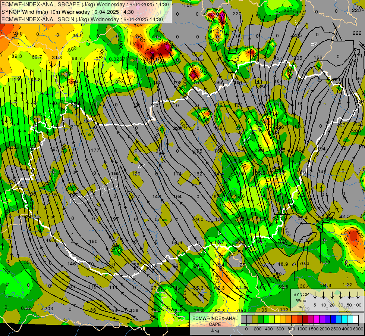Click the '190' map value
Image resolution: width=365 pixels, height=336 pixels.
click(93, 241)
